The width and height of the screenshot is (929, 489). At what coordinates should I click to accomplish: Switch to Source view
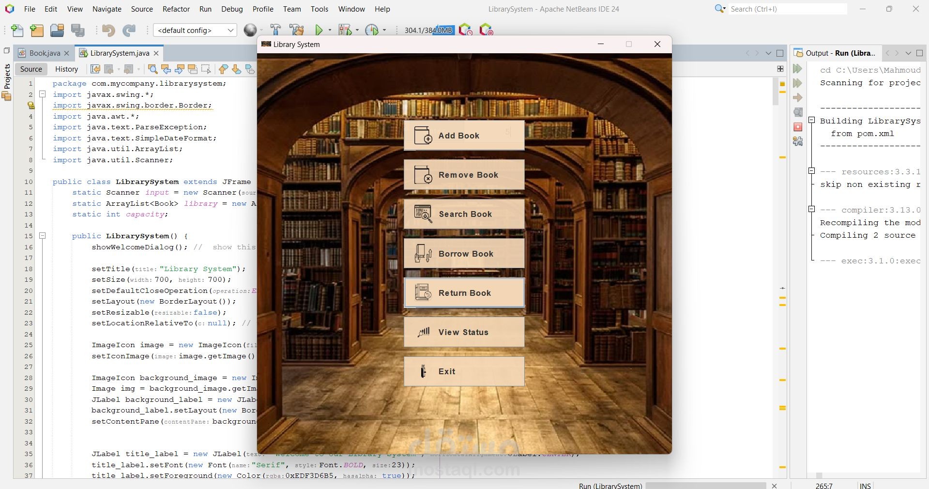click(31, 69)
